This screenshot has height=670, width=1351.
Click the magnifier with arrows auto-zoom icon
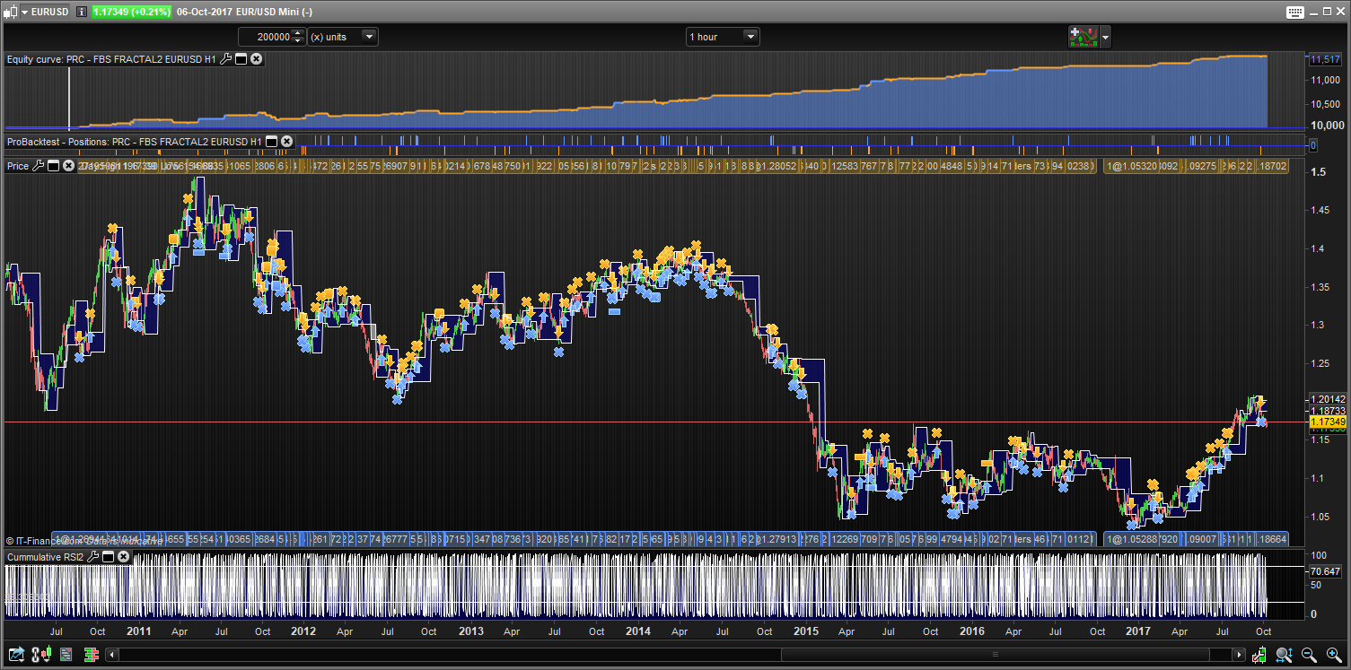[x=1285, y=656]
